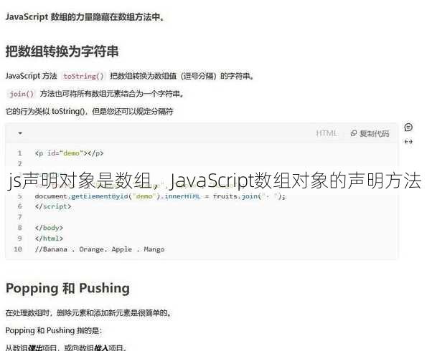Image resolution: width=432 pixels, height=351 pixels.
Task: Click the heading Popping 和 Pushing
Action: [x=67, y=289]
